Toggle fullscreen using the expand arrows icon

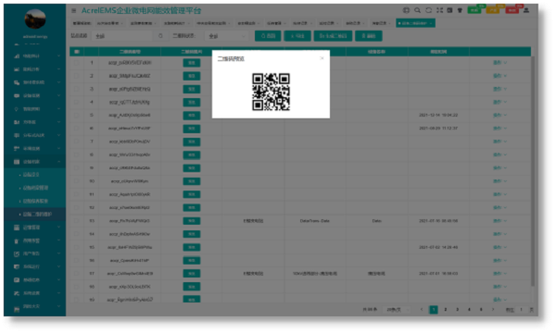(x=439, y=10)
